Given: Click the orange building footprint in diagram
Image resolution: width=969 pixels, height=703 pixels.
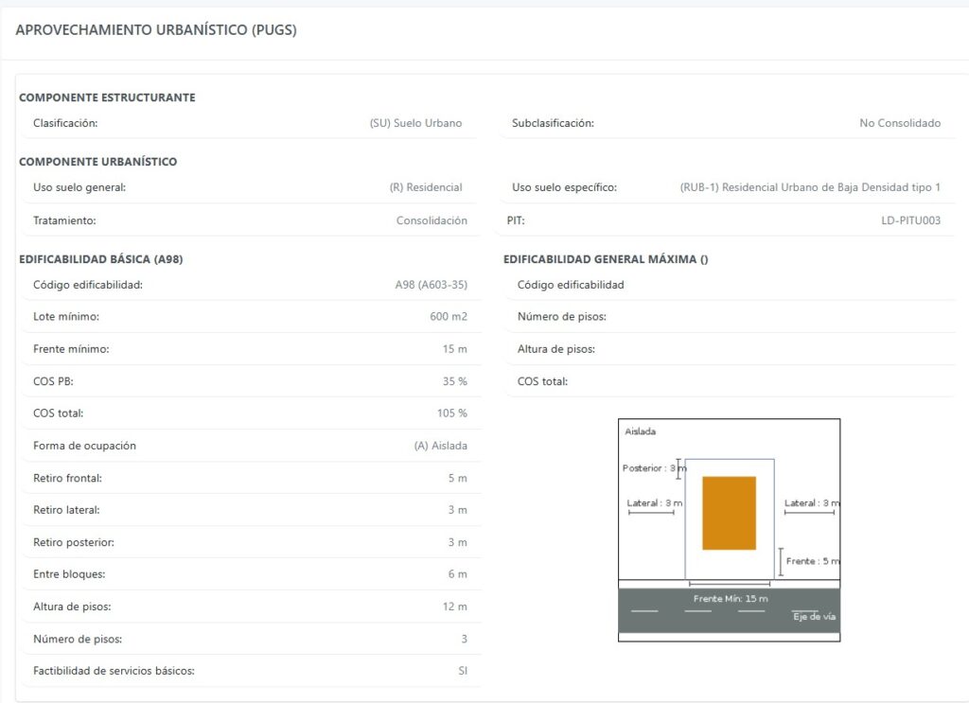Looking at the screenshot, I should pyautogui.click(x=729, y=513).
